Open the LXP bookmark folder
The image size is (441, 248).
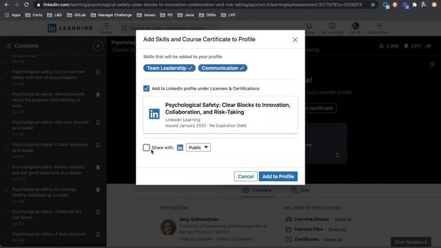pos(228,15)
